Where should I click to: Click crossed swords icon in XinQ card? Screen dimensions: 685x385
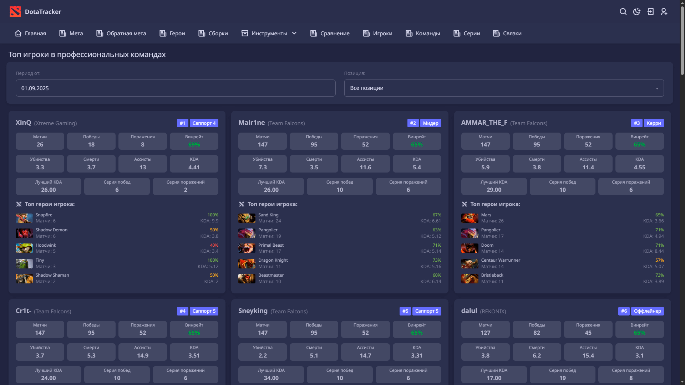[19, 204]
